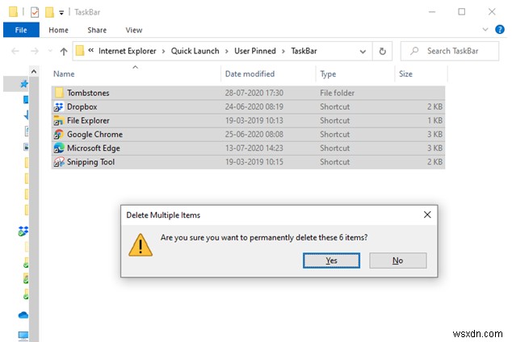The height and width of the screenshot is (342, 512).
Task: Click the TaskBar breadcrumb
Action: [304, 51]
